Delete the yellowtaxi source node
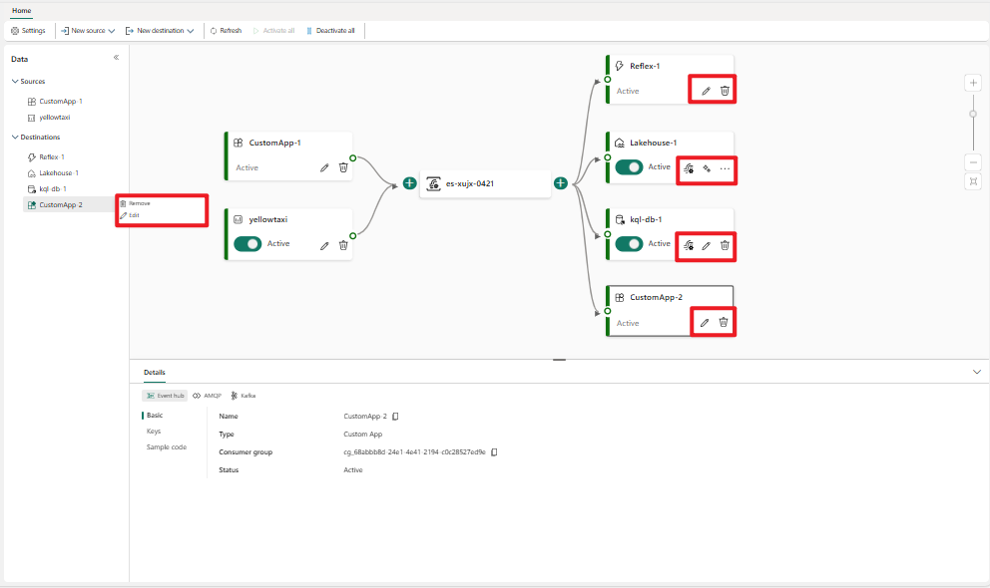Screen dimensions: 990x588 [343, 245]
